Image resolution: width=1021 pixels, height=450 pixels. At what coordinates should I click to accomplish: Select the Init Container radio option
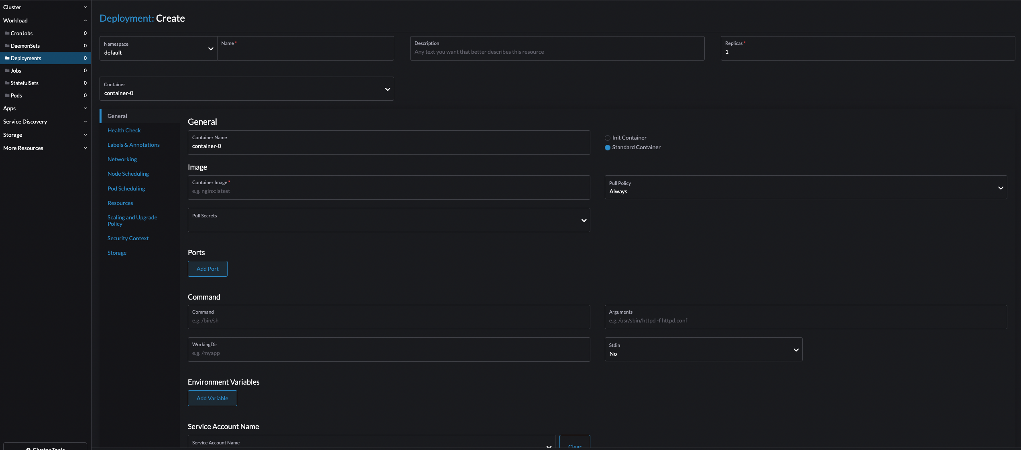(x=608, y=138)
